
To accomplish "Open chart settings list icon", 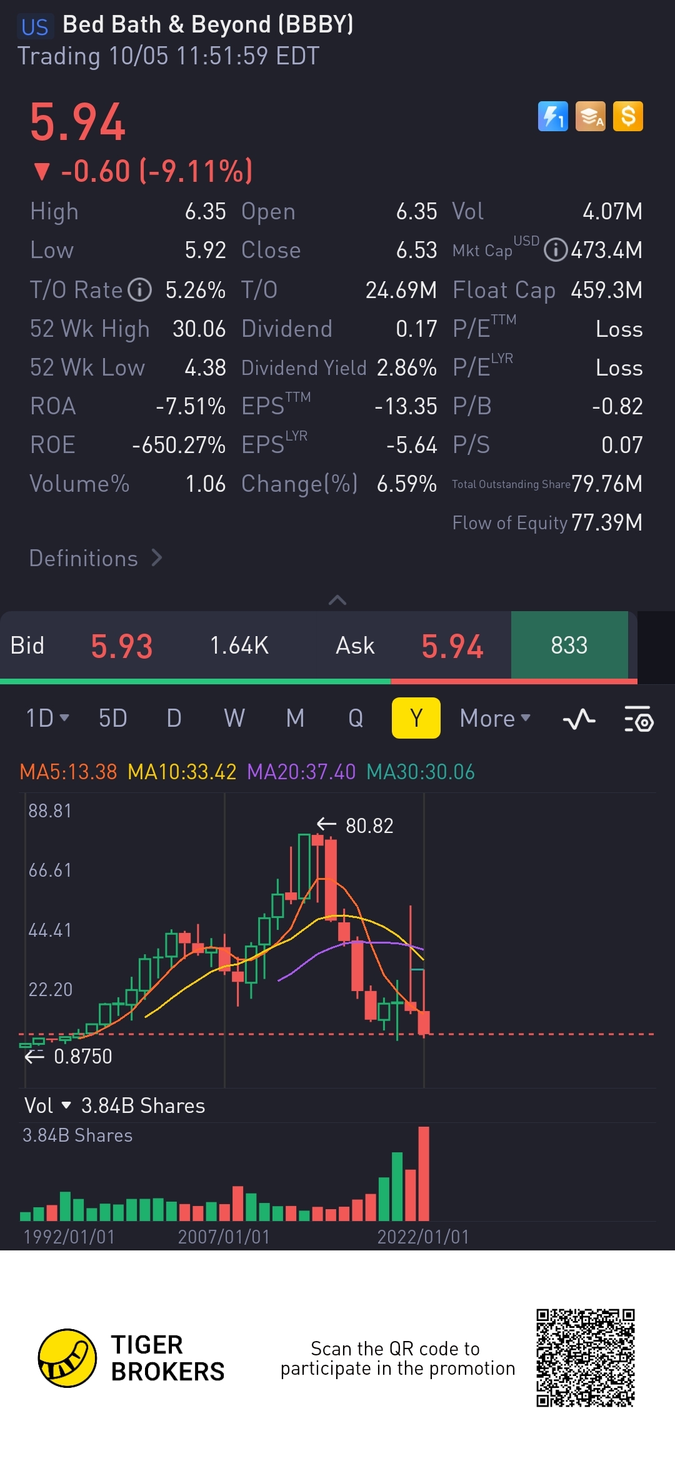I will (x=639, y=719).
